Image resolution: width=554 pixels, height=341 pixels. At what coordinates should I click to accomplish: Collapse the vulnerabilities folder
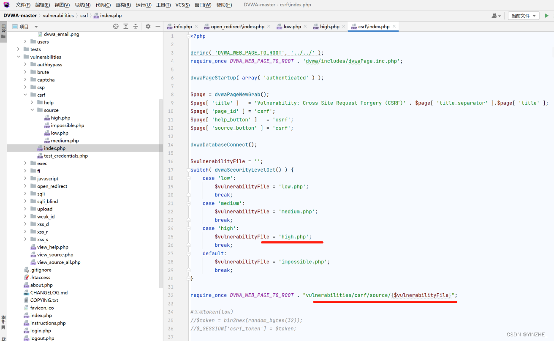pyautogui.click(x=19, y=57)
